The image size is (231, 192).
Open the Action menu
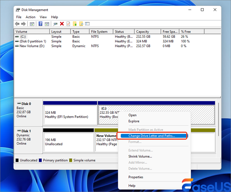(x=30, y=17)
